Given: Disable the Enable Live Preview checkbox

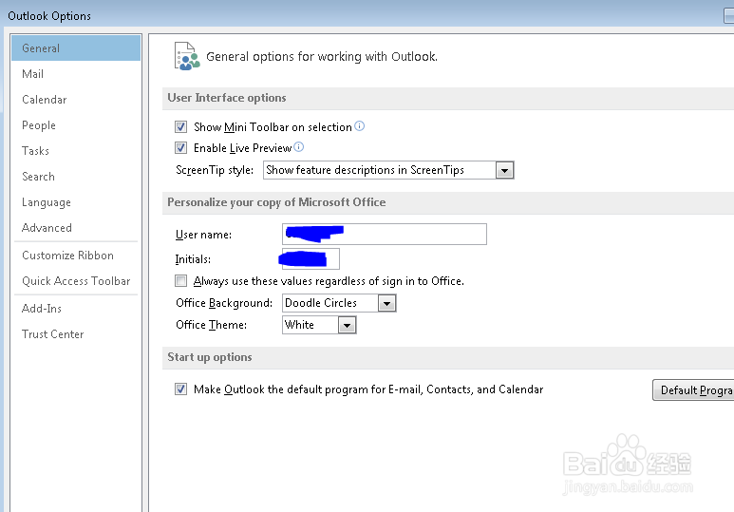Looking at the screenshot, I should (x=181, y=148).
